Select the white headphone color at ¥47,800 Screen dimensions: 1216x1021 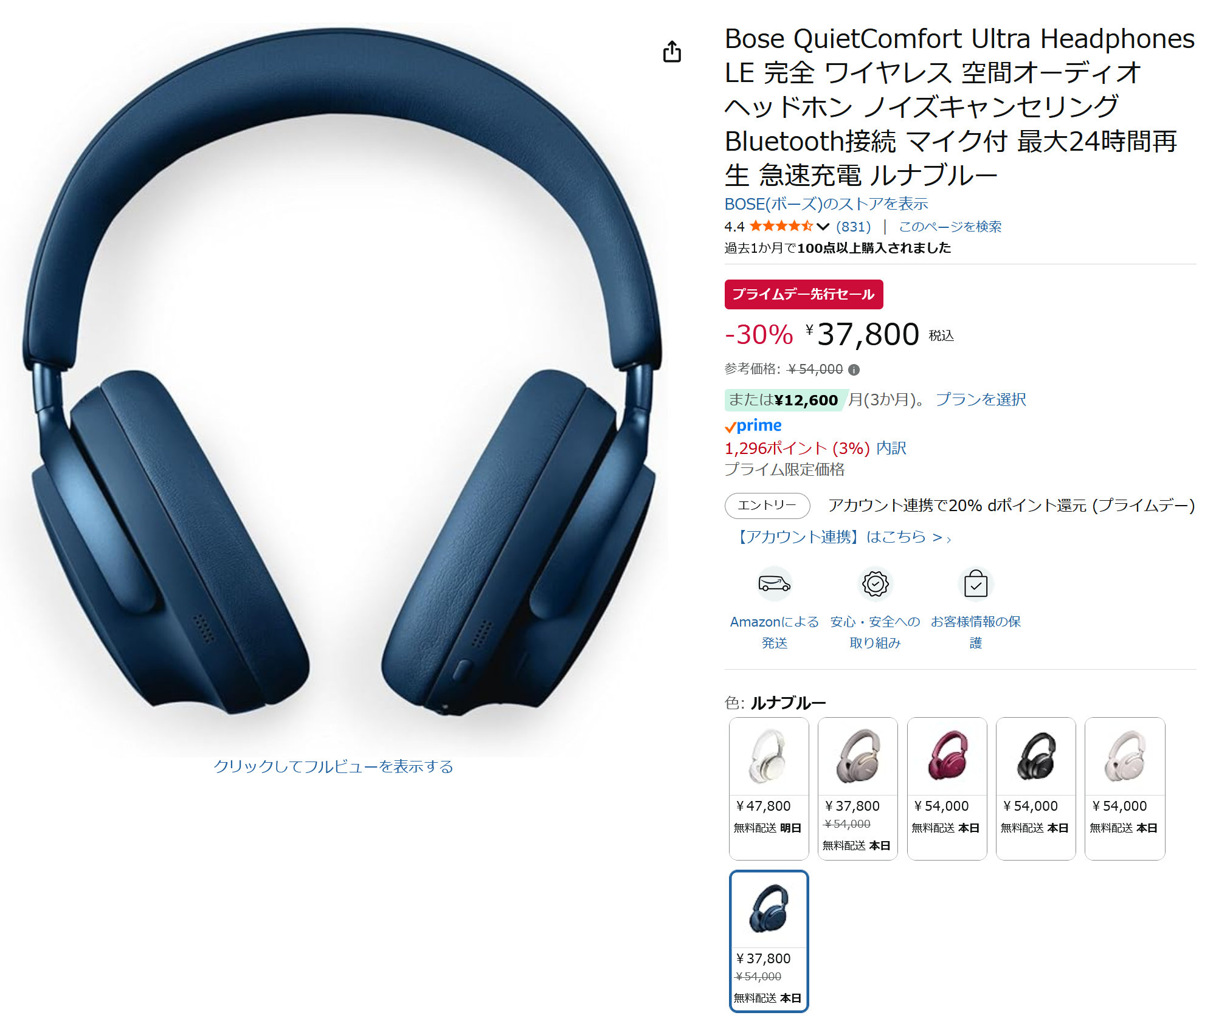click(769, 788)
